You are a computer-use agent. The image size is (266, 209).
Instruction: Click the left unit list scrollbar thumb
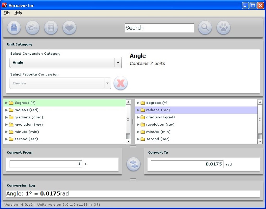pyautogui.click(x=128, y=119)
